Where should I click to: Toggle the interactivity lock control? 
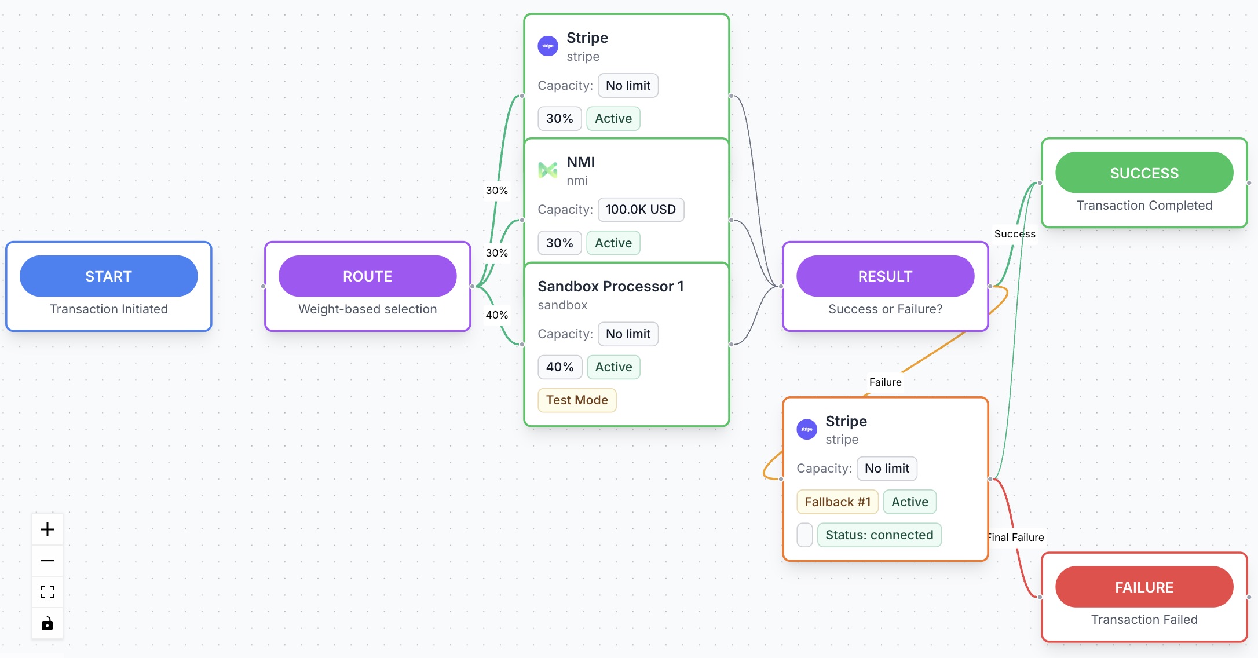(47, 623)
